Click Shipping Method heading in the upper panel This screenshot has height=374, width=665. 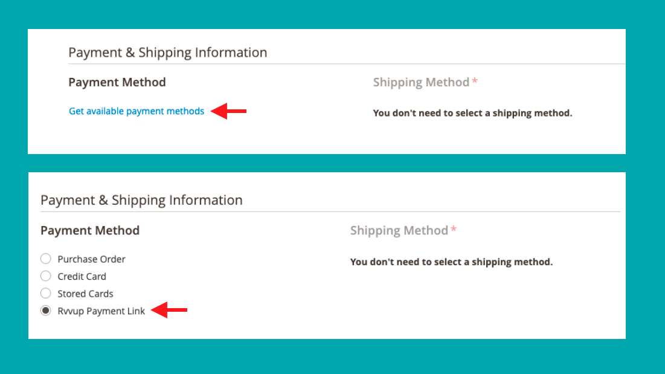pos(421,82)
